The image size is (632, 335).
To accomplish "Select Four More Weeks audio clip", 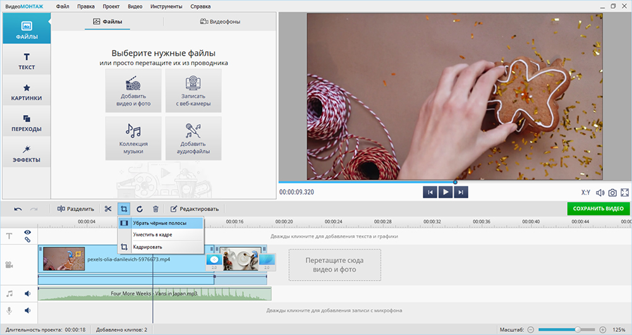I will coord(155,293).
